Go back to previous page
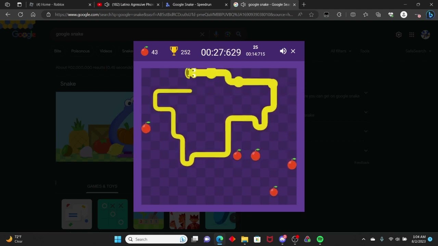Viewport: 438px width, 246px height. (8, 15)
